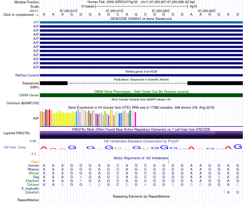Click coordinate label 67,250,620
This screenshot has height=206, width=243.
160,11
